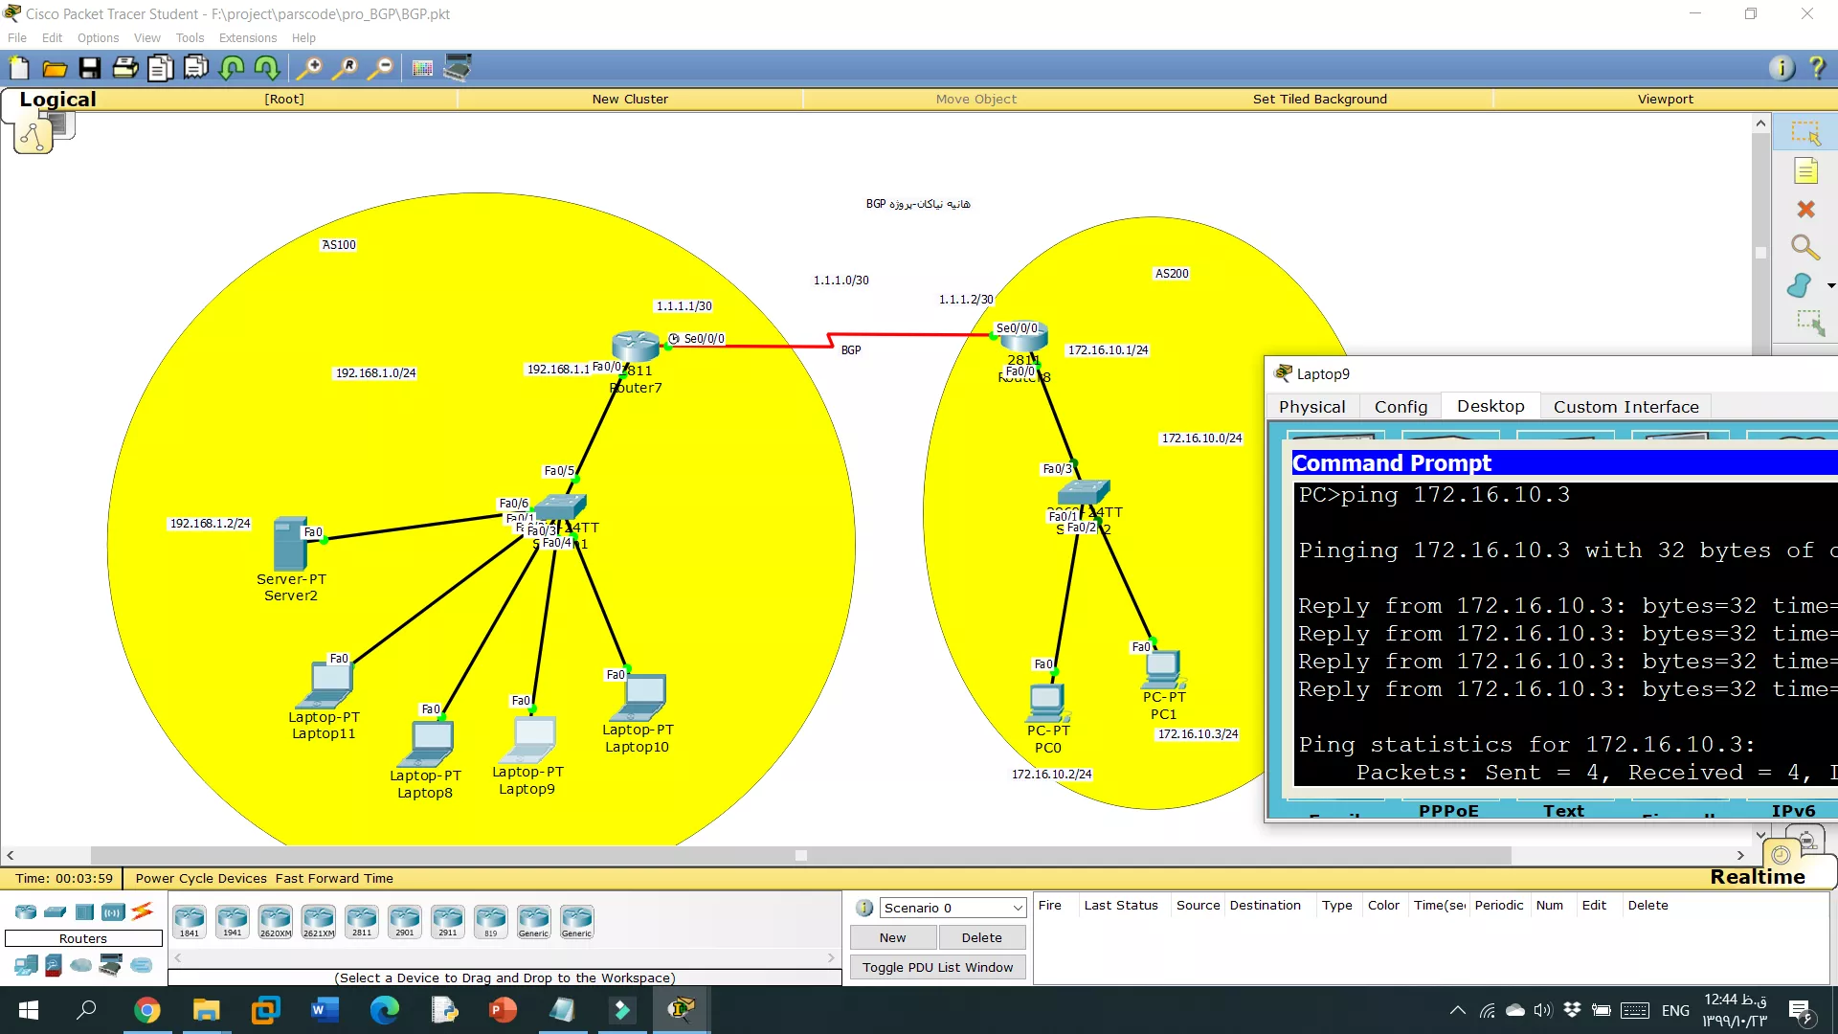
Task: Zoom in on the workspace
Action: [309, 68]
